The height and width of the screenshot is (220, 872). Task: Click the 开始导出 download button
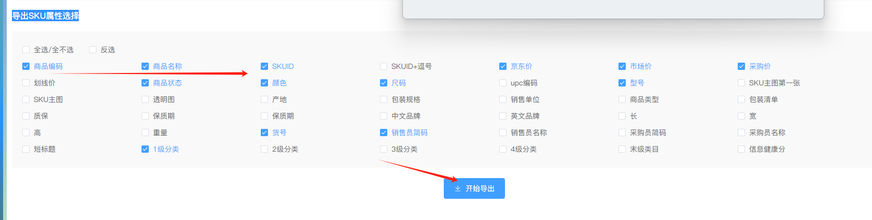point(474,188)
